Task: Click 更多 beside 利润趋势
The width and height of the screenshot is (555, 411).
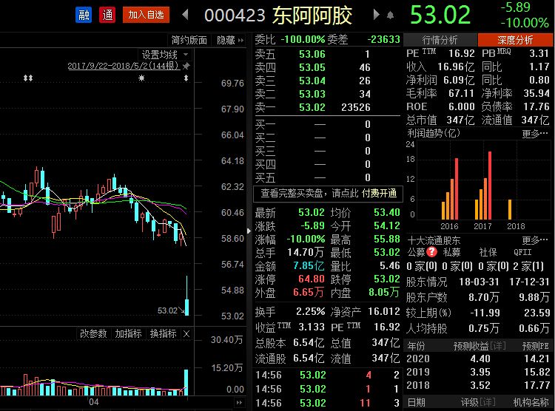Action: point(535,134)
